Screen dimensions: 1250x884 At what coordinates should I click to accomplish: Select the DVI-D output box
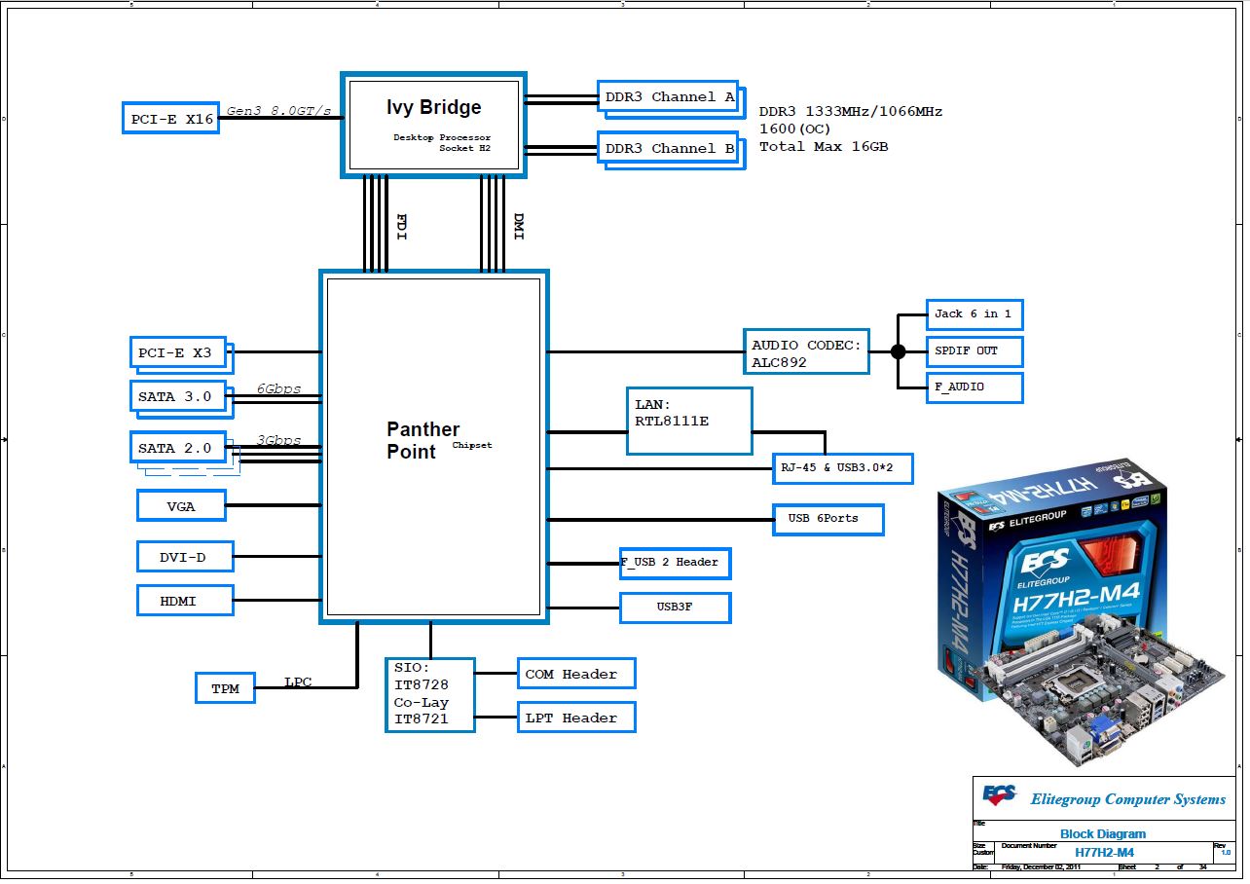pyautogui.click(x=184, y=557)
